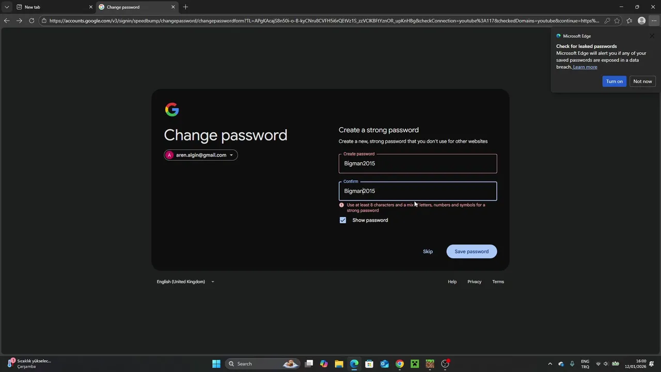The image size is (661, 372).
Task: Click the password error warning icon
Action: [341, 205]
